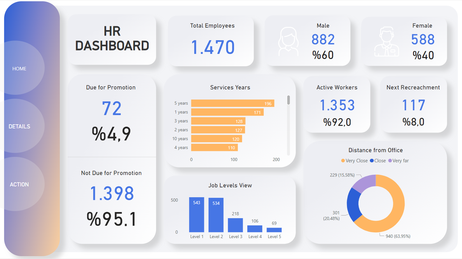Viewport: 462px width, 259px height.
Task: Select the Very Close orange legend marker
Action: pyautogui.click(x=343, y=161)
